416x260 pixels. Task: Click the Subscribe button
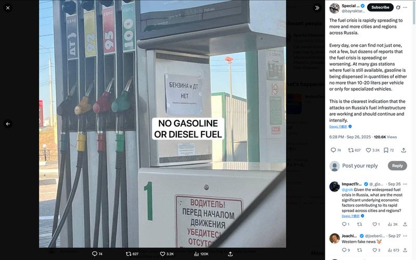(x=380, y=7)
